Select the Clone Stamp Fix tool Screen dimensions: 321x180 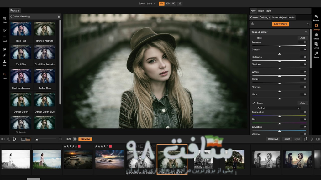click(4, 62)
